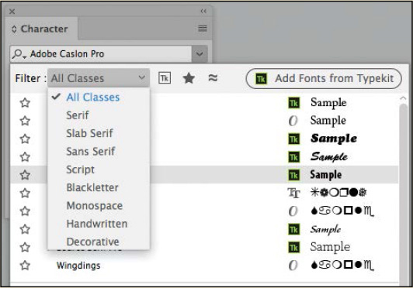Choose Blackletter from the class list

92,187
